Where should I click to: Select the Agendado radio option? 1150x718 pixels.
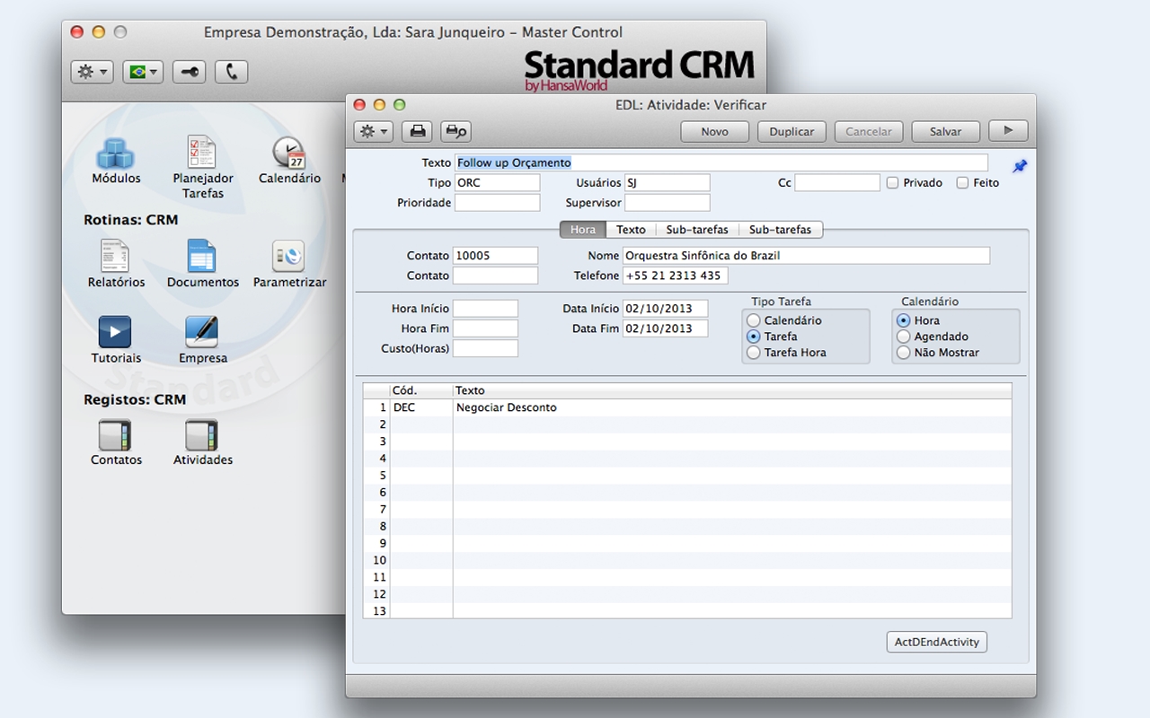904,337
